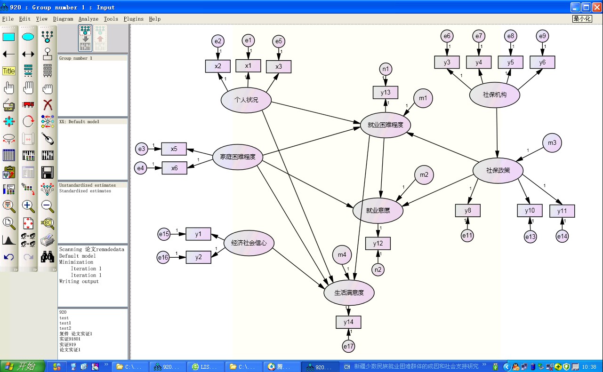Click the latent variable ellipse '生活满意度'
This screenshot has width=603, height=372.
point(349,292)
